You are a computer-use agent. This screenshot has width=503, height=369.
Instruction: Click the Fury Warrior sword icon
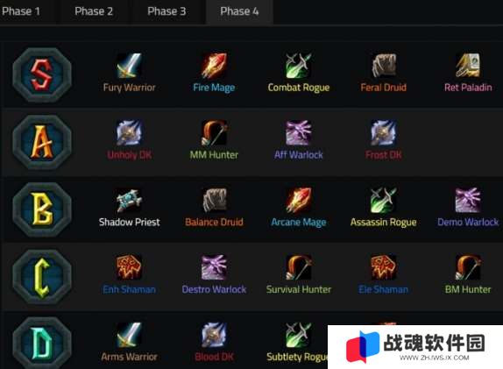click(129, 66)
